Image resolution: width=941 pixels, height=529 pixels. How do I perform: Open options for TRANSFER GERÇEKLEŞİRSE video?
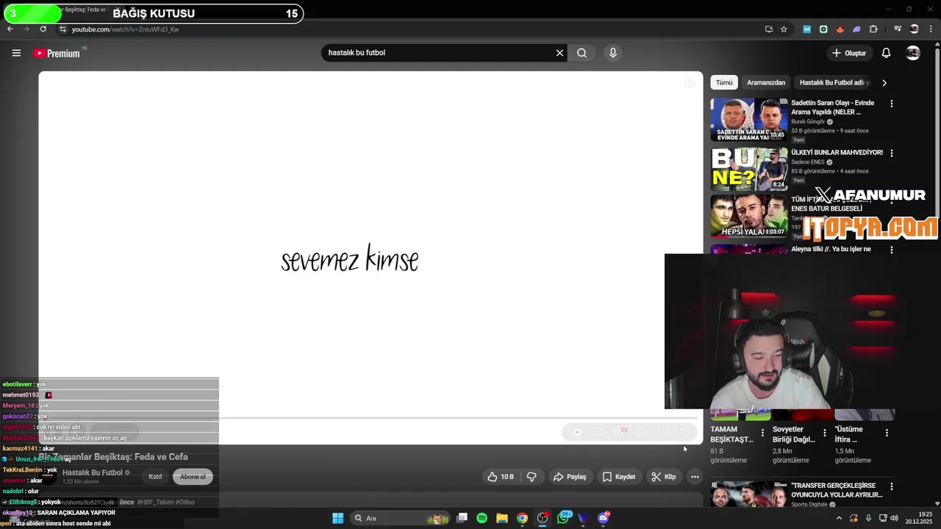tap(891, 486)
